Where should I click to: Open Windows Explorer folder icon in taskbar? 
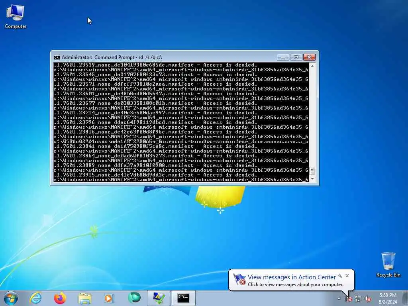85,298
